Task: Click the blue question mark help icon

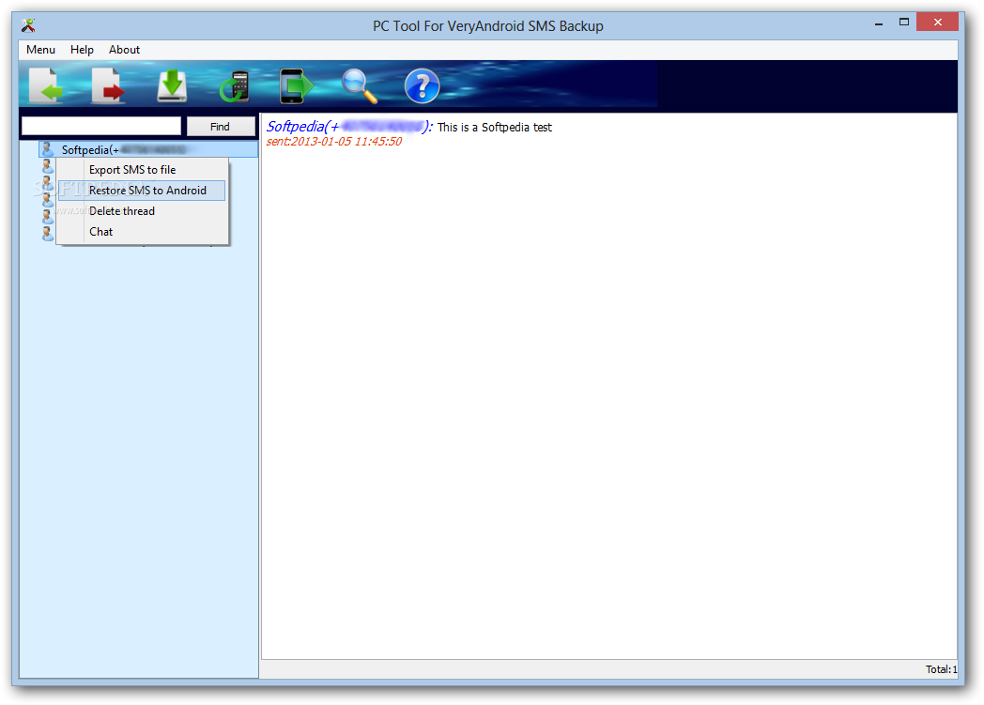Action: (x=422, y=86)
